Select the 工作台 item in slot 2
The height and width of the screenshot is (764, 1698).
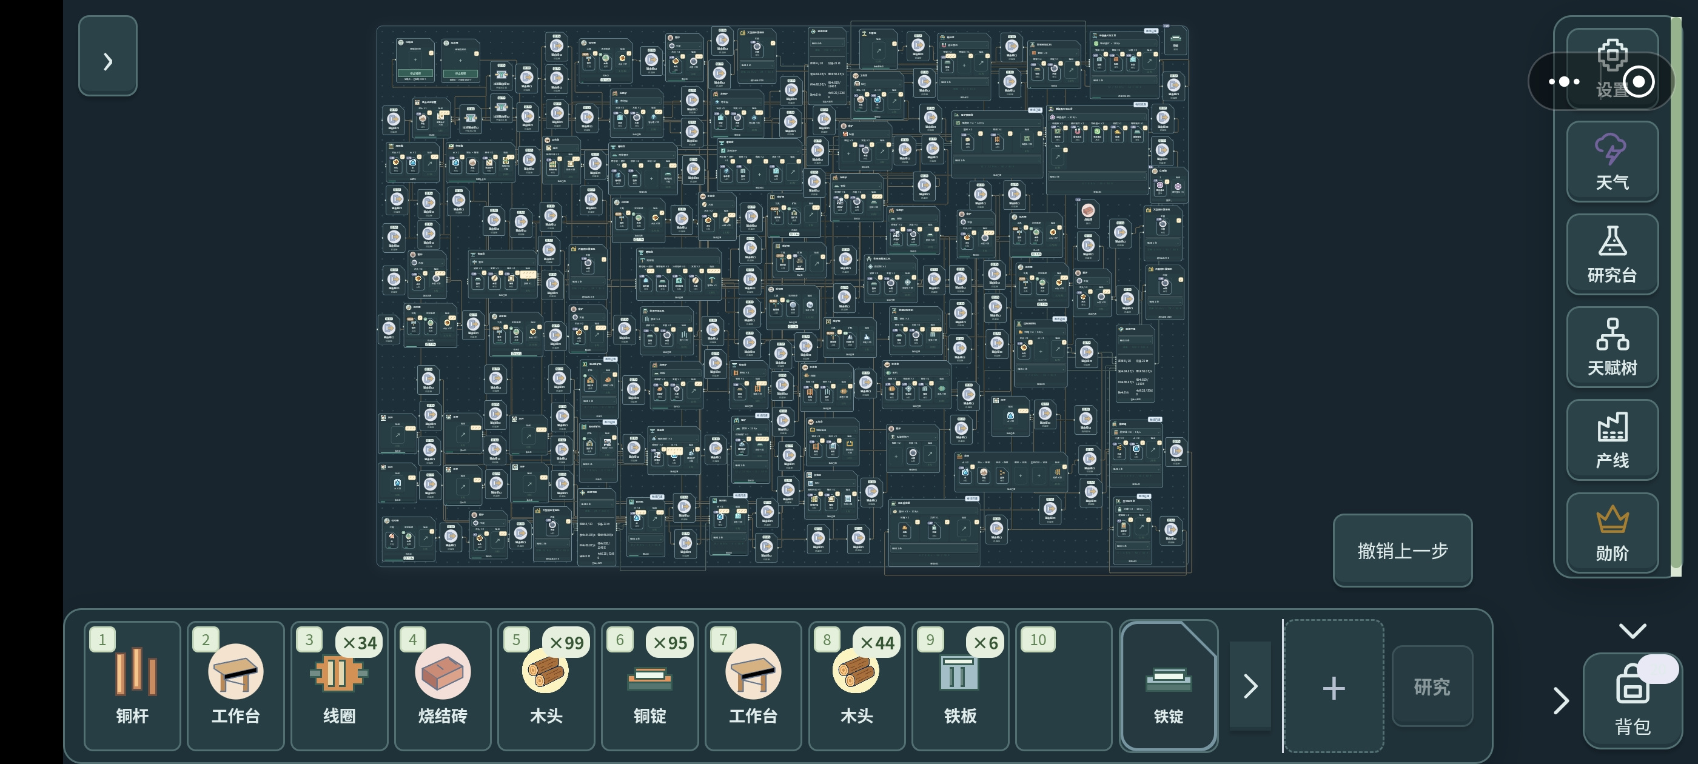pos(235,686)
